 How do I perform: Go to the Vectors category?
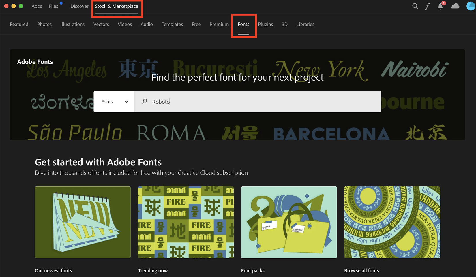[x=101, y=24]
